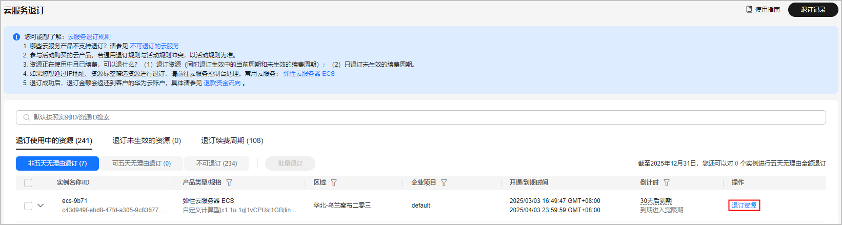Click the 2025/03/03 16:49:47 start time
Screen dimensions: 842x225
555,201
